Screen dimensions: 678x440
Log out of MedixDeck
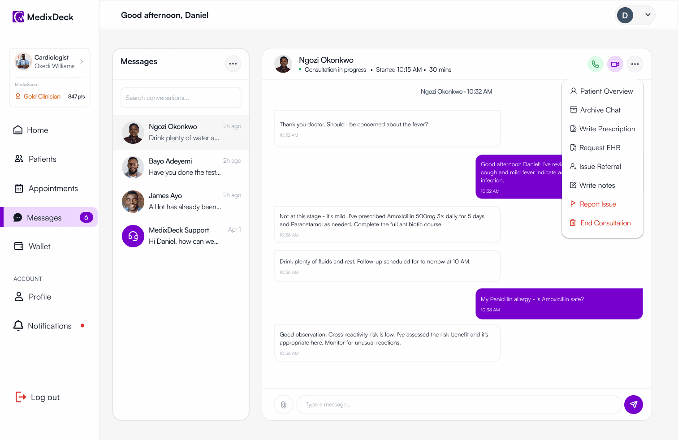point(38,397)
